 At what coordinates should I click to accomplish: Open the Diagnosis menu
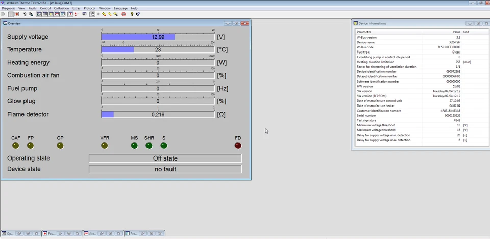(9, 8)
